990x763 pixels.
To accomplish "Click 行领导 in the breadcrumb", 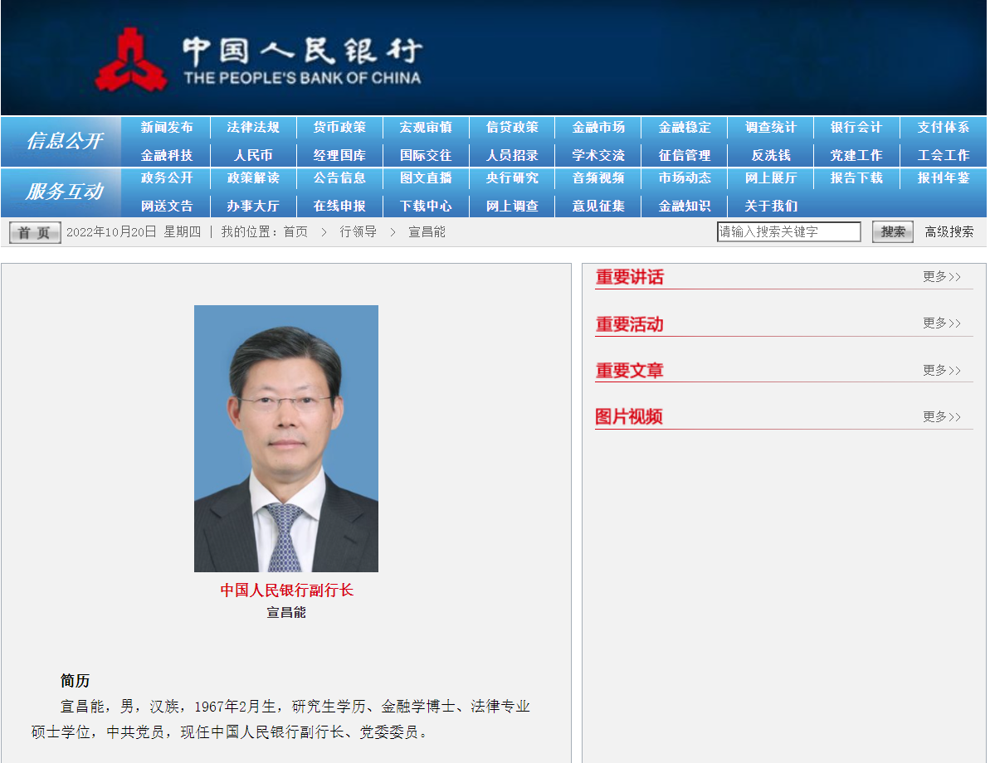I will pyautogui.click(x=358, y=232).
